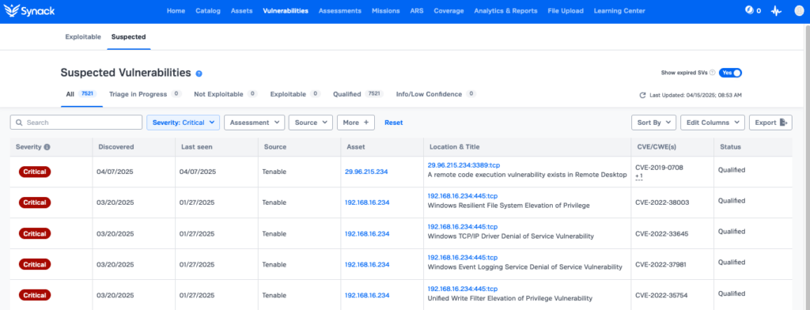Click Critical badge in CVE-2022-38003 row
Screen dimensions: 810x310
[x=35, y=202]
